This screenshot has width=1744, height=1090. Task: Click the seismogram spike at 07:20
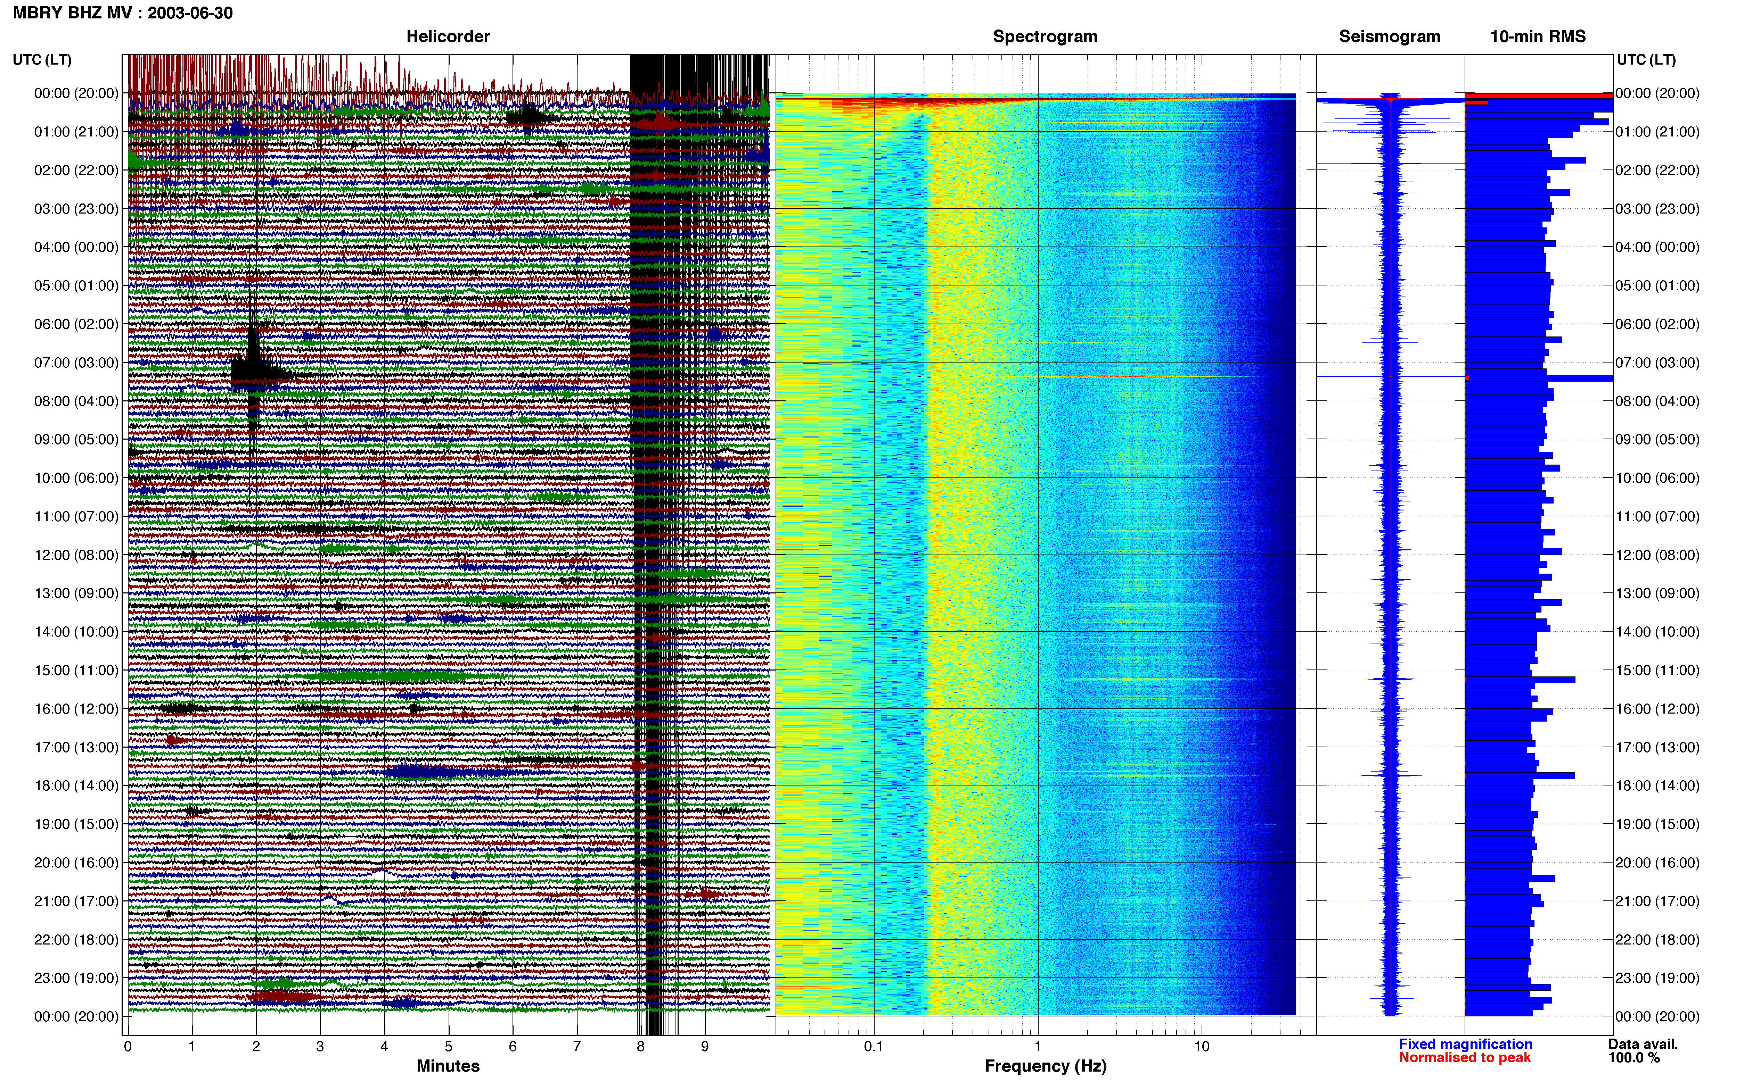1390,376
